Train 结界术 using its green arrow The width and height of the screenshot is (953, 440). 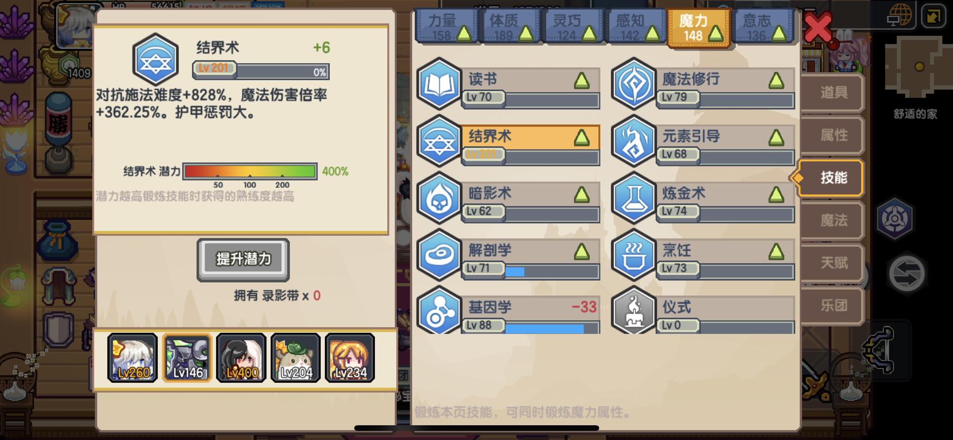tap(582, 138)
